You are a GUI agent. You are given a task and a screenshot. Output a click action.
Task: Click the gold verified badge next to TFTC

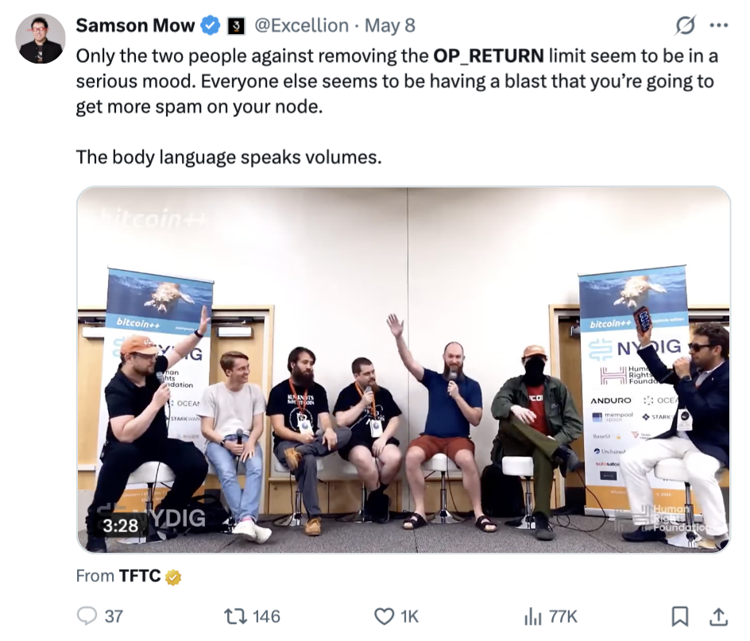[x=173, y=577]
